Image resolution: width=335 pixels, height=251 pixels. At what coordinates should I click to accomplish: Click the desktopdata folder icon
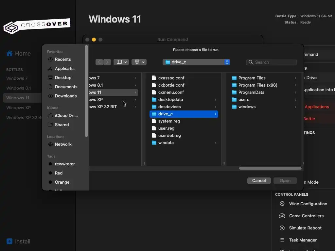coord(154,99)
